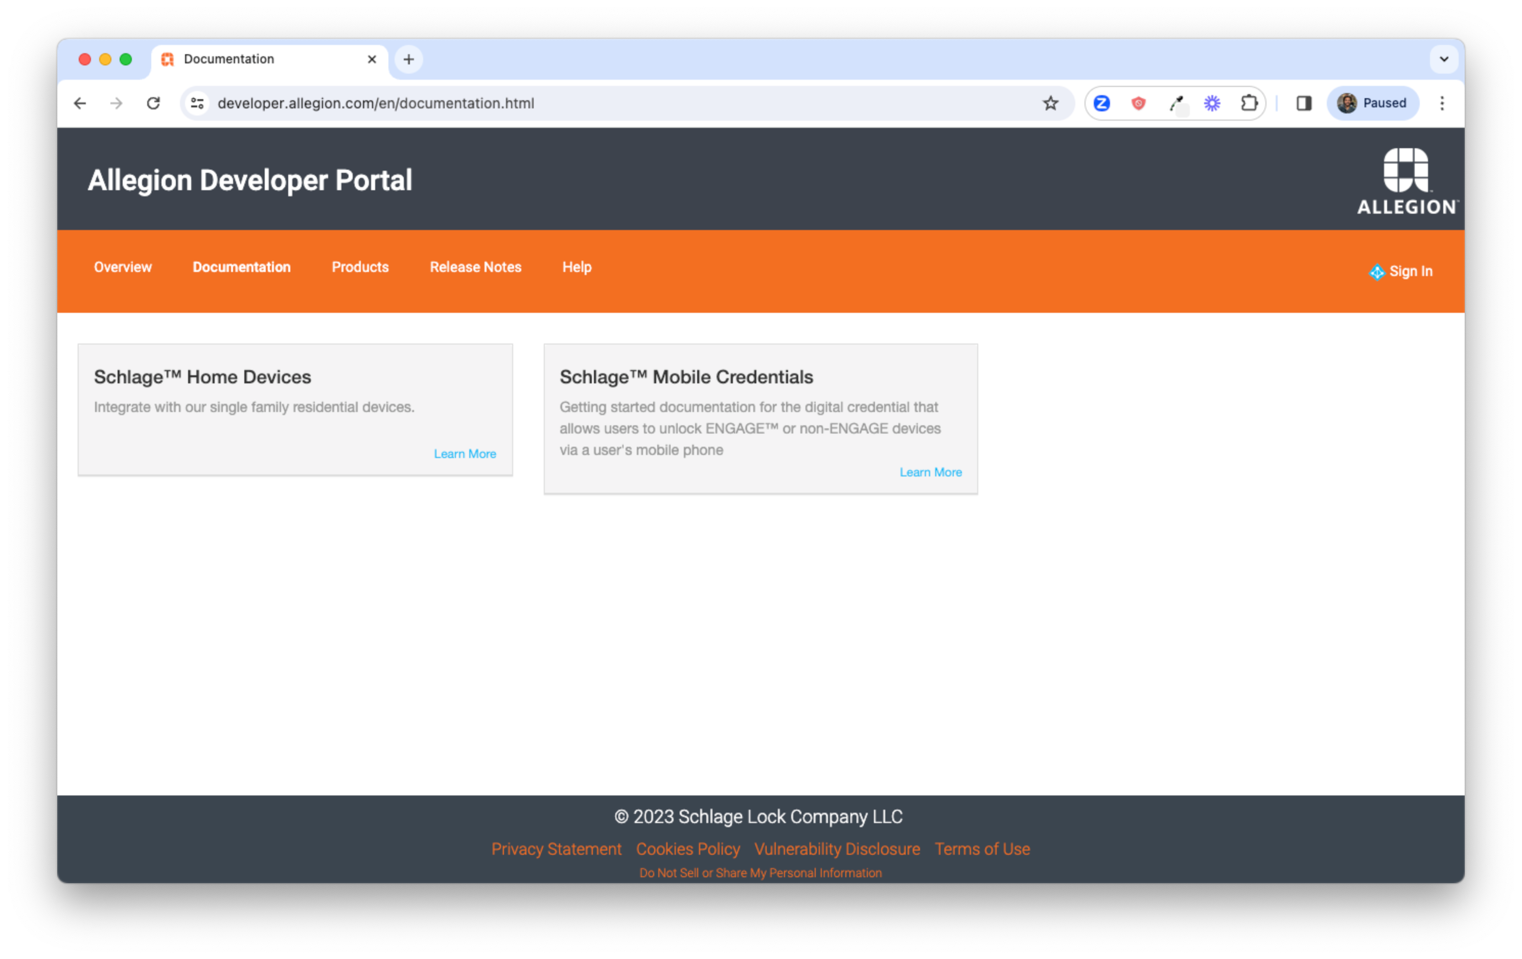
Task: Open a new tab with the plus button
Action: click(x=409, y=59)
